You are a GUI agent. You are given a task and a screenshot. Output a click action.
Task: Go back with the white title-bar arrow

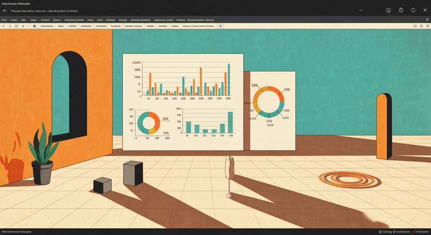tap(4, 10)
